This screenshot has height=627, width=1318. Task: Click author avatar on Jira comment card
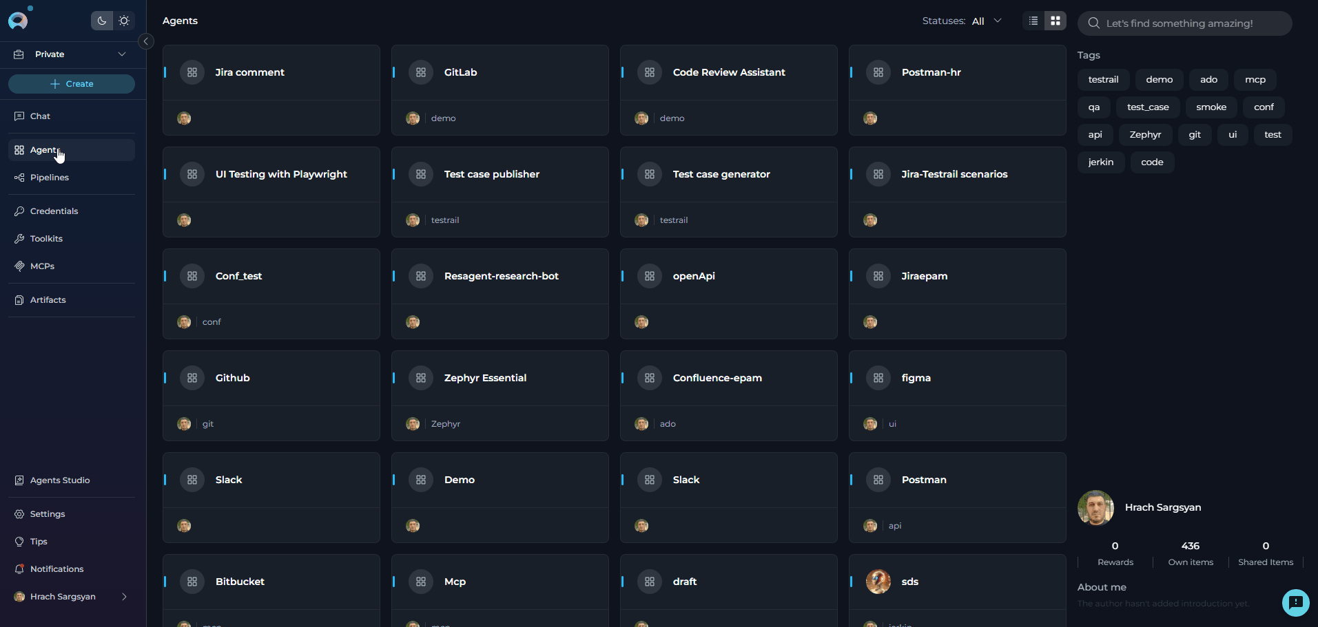(x=184, y=118)
